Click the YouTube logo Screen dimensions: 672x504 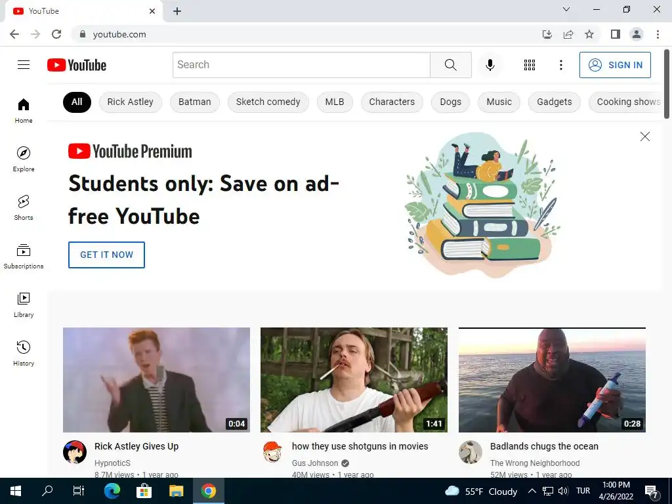77,65
